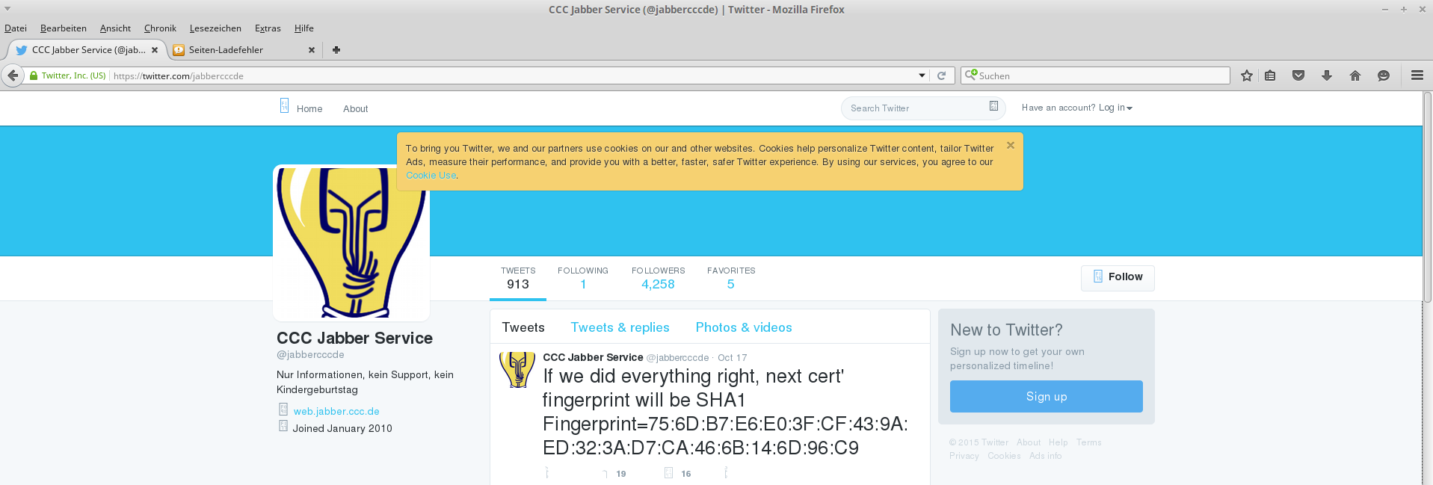Retweet the fingerprint tweet
Screen dimensions: 1433x485
[605, 473]
